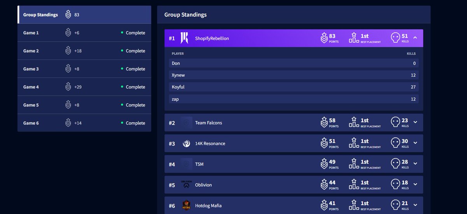This screenshot has width=467, height=214.
Task: Click the skull kills icon for Hotdog Mafia
Action: [395, 205]
